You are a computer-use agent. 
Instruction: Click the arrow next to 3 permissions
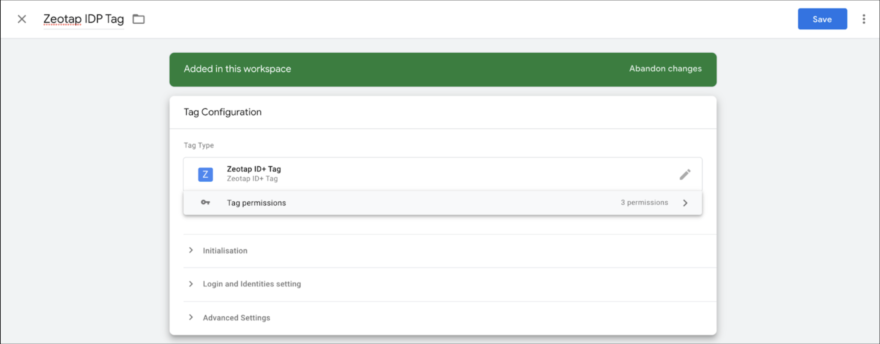pyautogui.click(x=685, y=203)
